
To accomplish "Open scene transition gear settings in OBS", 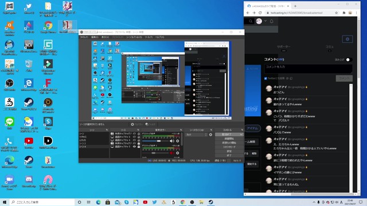I will 210,135.
